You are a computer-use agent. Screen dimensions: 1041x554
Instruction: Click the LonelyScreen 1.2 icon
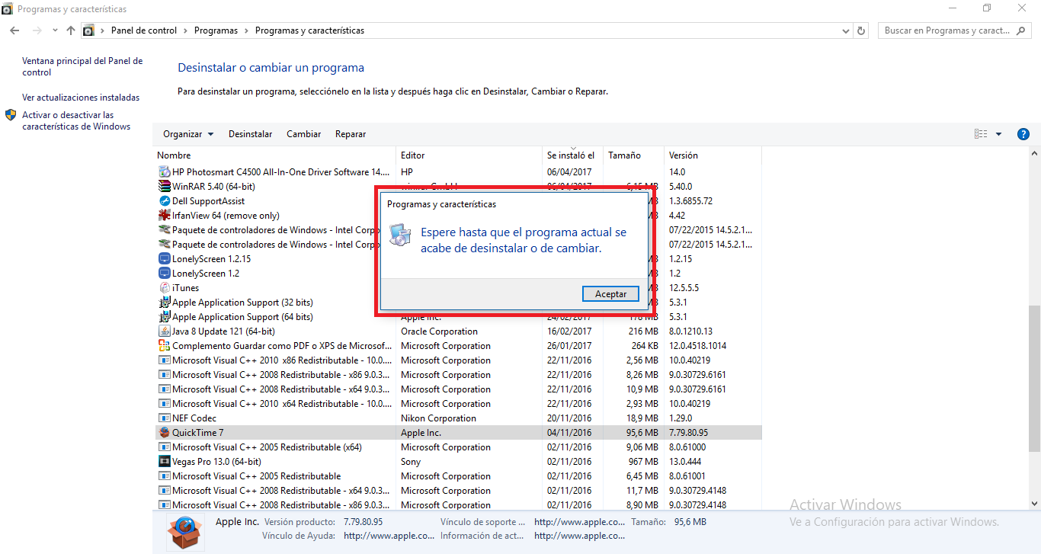point(164,274)
